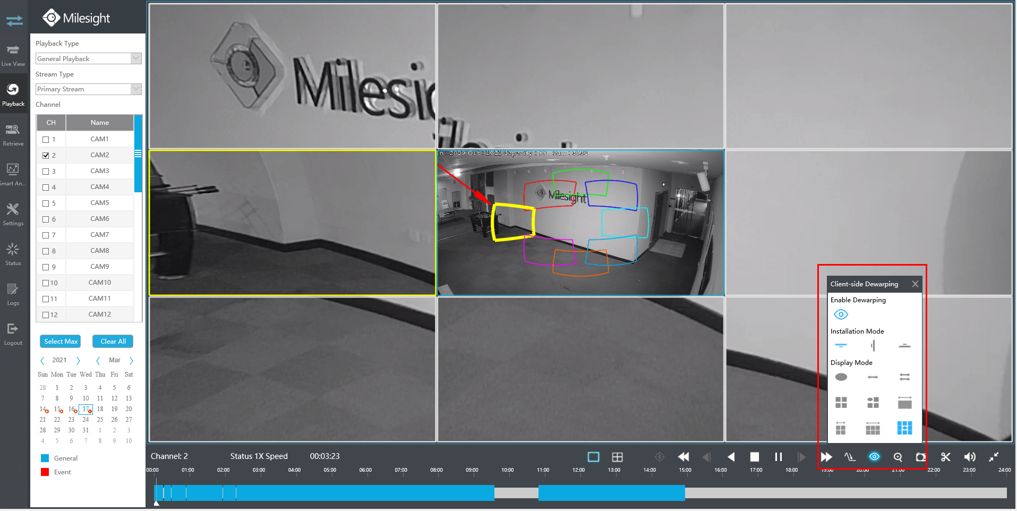
Task: Click the Select Max button
Action: (60, 342)
